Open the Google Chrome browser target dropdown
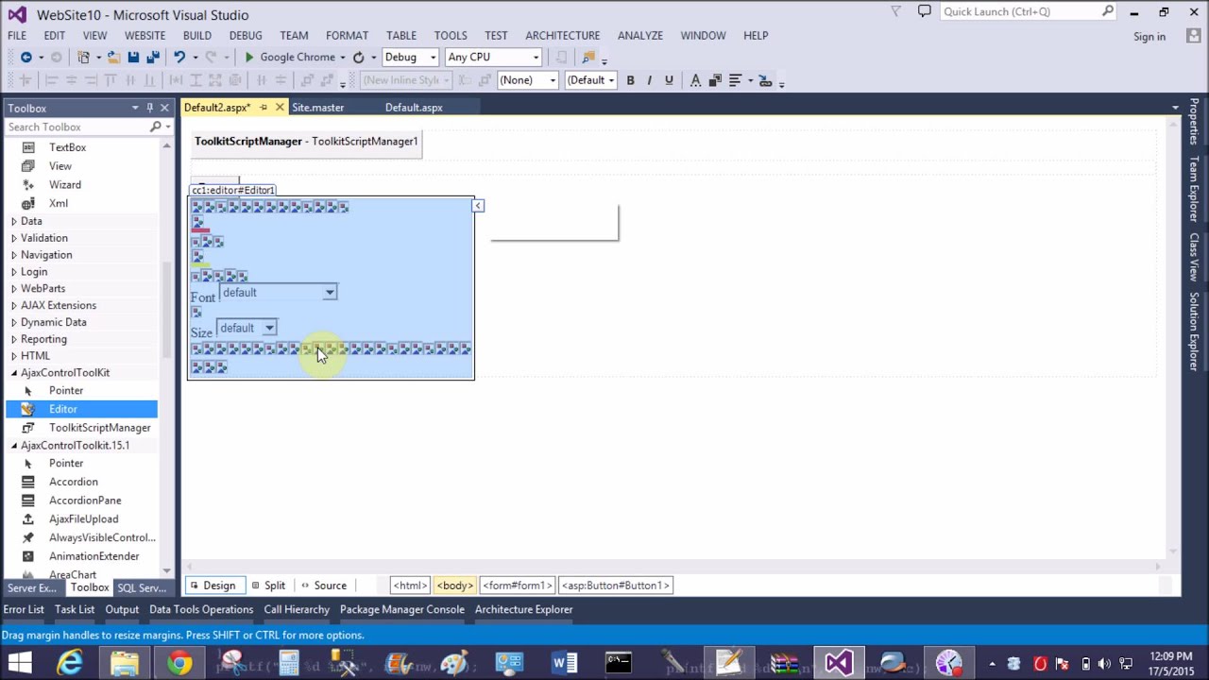This screenshot has height=680, width=1209. [x=342, y=58]
